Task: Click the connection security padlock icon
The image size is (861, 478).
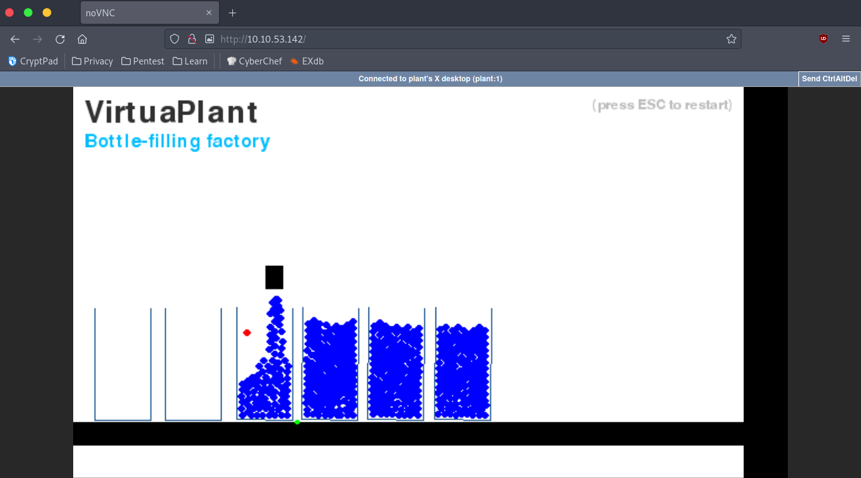Action: coord(191,38)
